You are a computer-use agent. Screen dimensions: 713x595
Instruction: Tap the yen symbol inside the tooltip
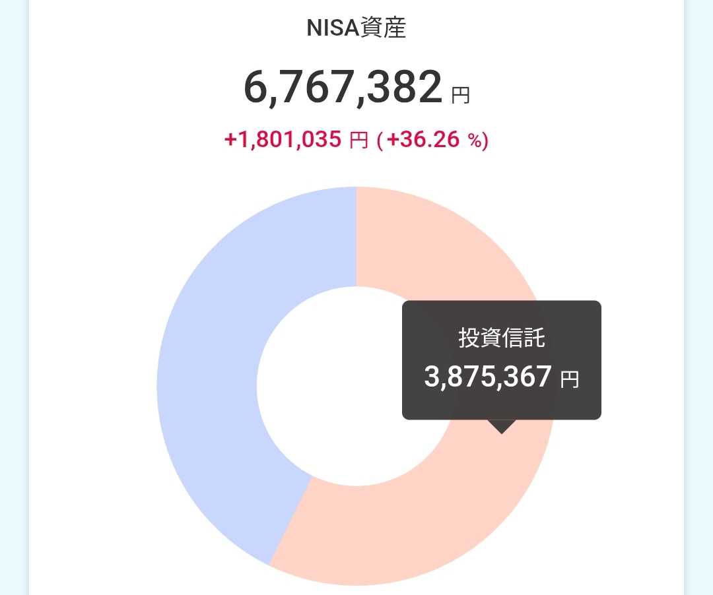click(569, 379)
